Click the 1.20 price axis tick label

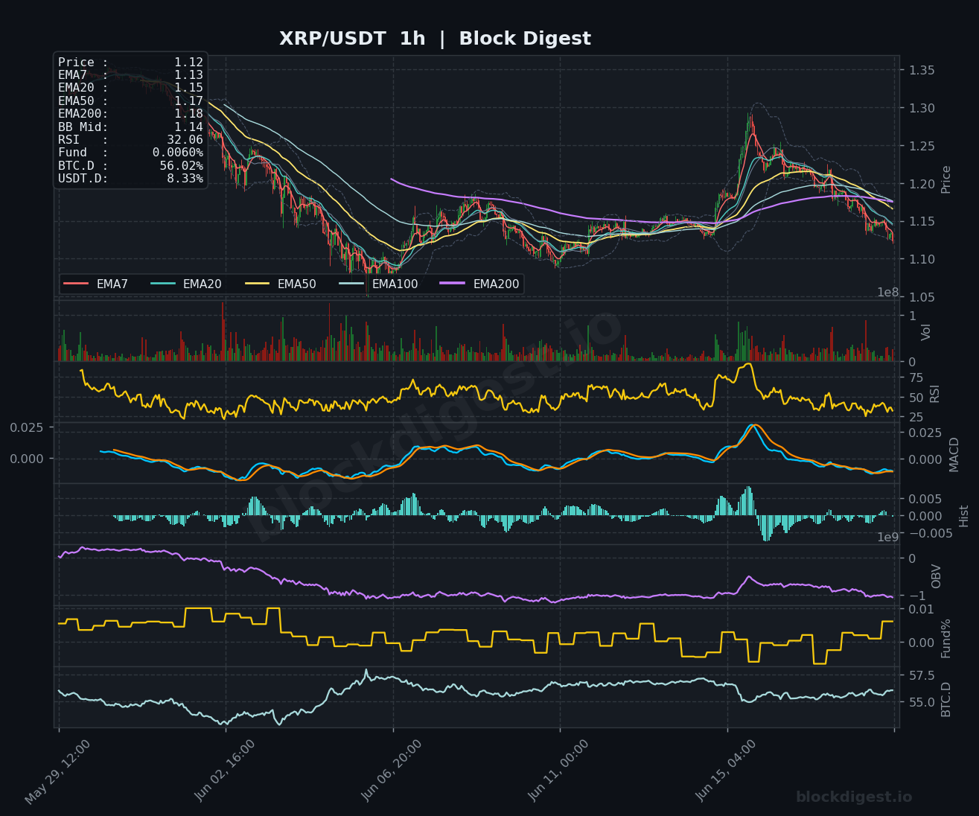point(922,184)
